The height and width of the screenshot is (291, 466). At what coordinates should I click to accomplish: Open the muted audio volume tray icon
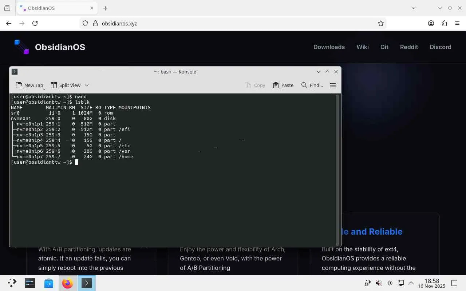pyautogui.click(x=379, y=283)
